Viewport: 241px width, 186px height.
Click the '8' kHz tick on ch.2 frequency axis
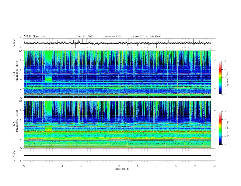22,111
